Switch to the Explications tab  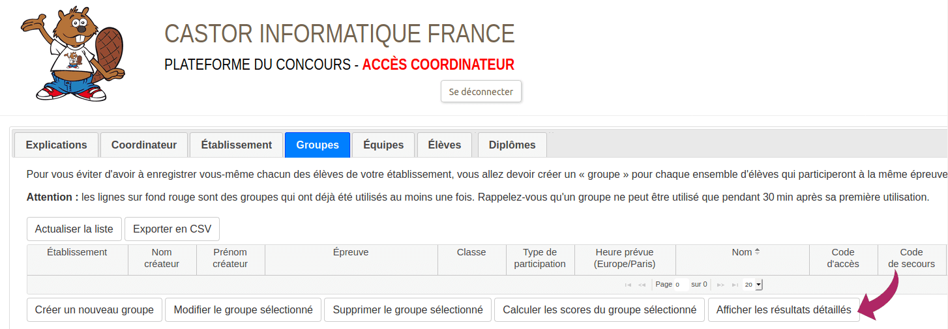(x=56, y=145)
